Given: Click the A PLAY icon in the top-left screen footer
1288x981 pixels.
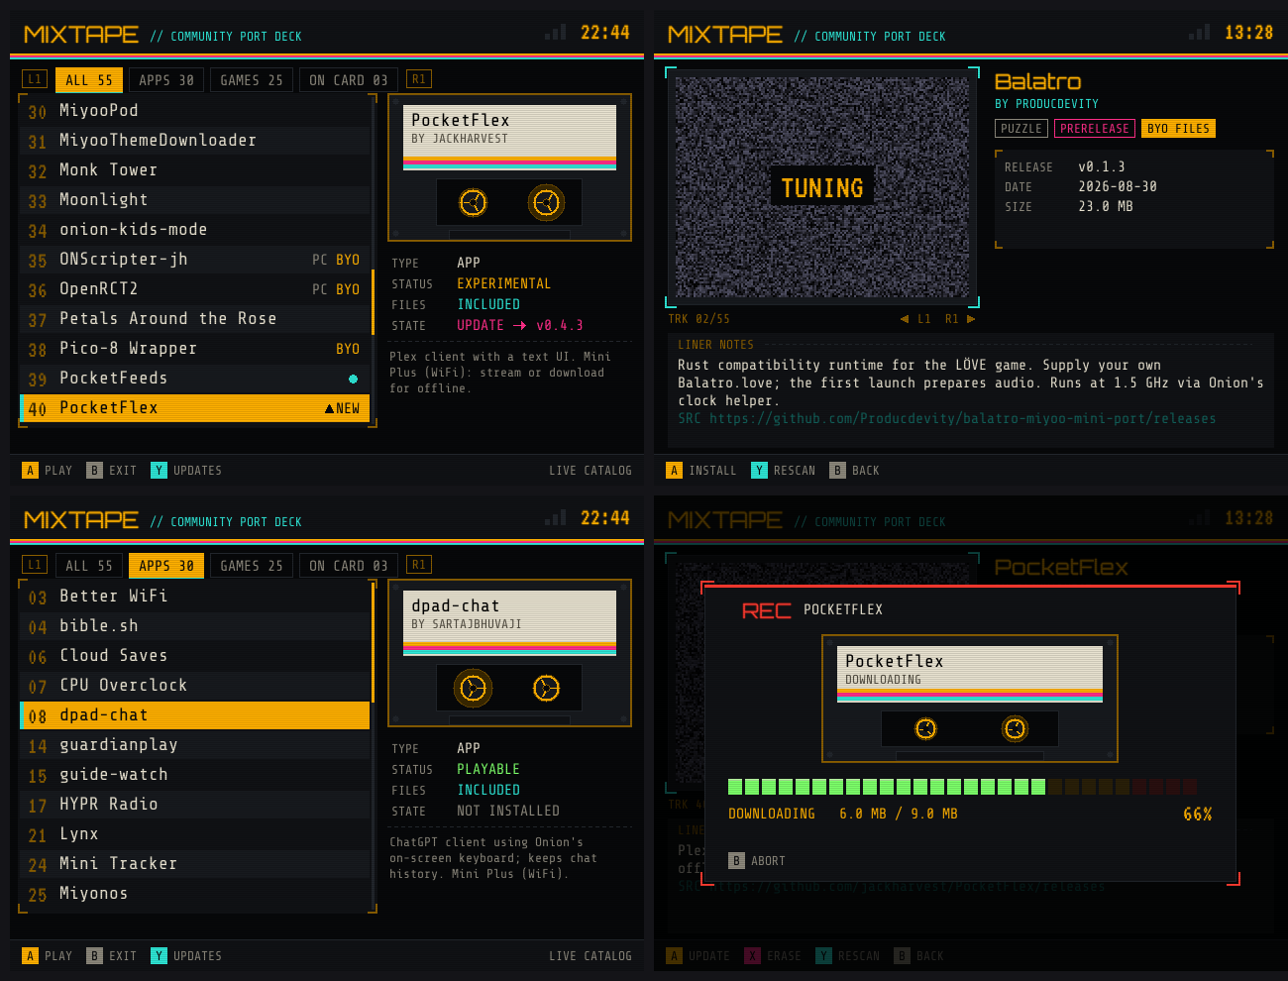Looking at the screenshot, I should [x=31, y=471].
